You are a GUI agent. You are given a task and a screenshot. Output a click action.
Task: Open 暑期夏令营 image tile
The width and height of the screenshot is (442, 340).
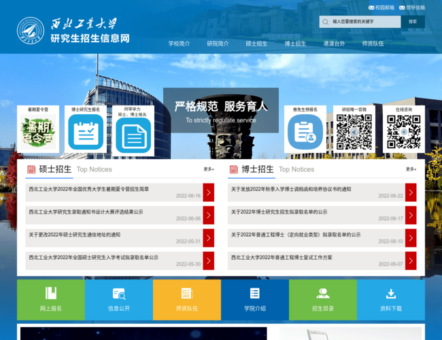pos(38,132)
